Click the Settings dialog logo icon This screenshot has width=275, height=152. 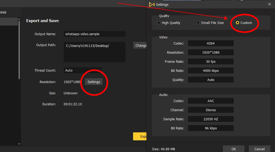[152, 5]
